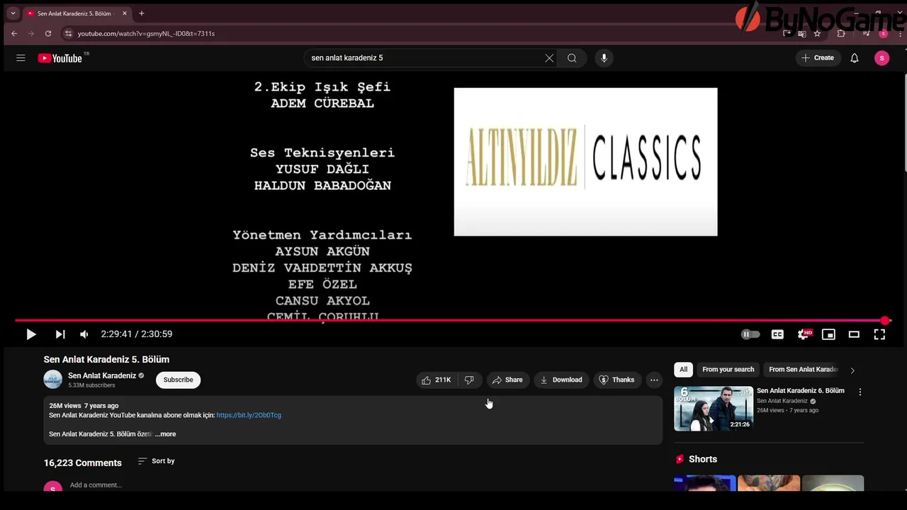Toggle the autoplay switch in player

point(750,334)
